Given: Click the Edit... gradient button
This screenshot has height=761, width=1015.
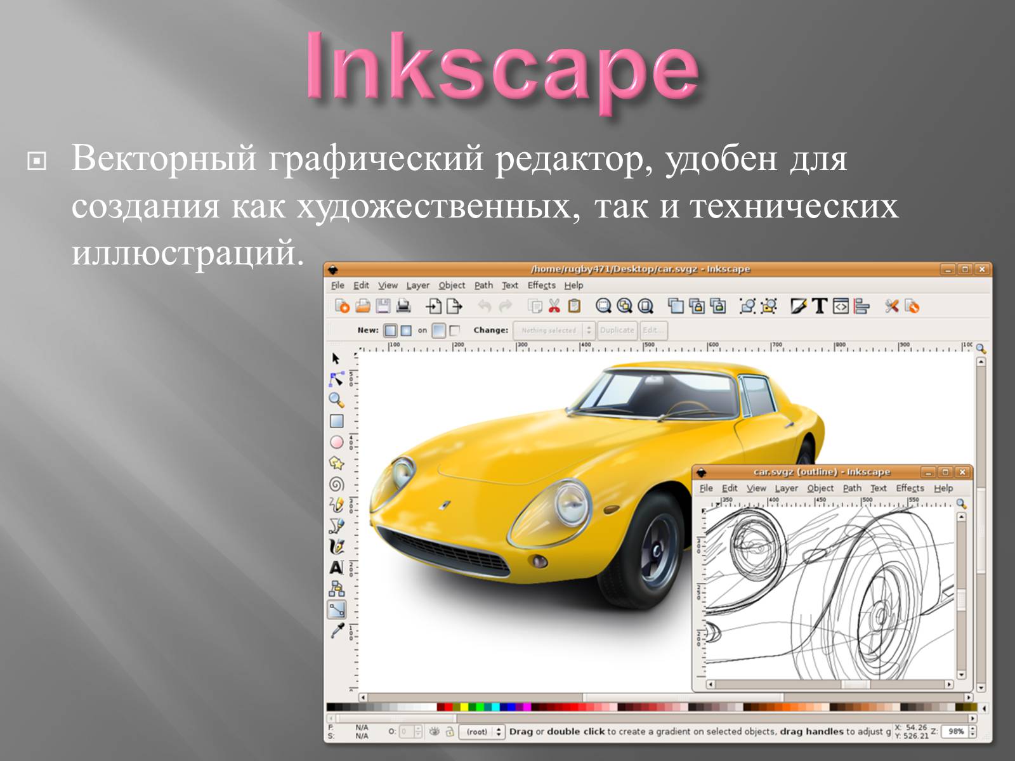Looking at the screenshot, I should 653,330.
